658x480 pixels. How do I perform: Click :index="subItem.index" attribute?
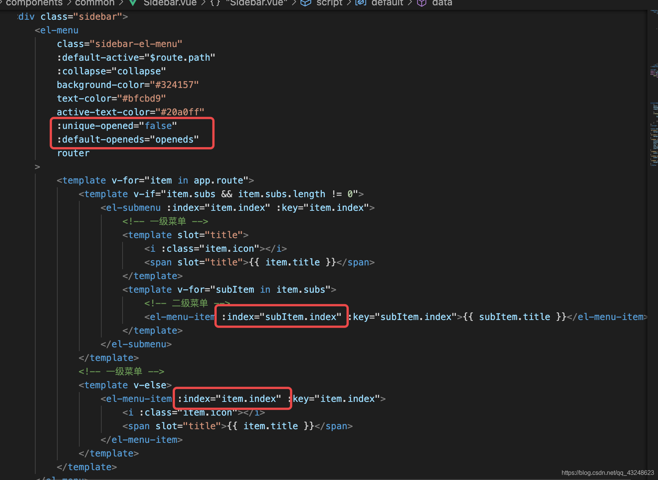(282, 317)
